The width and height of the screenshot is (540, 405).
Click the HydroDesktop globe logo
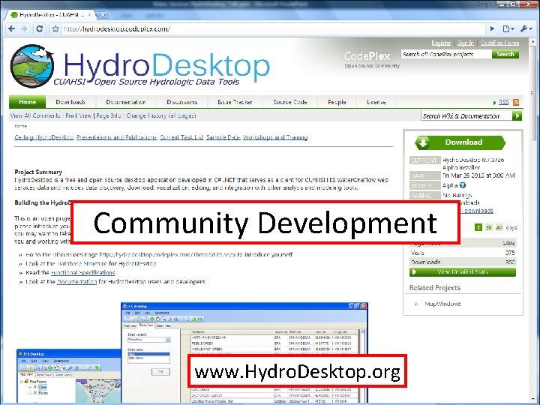(32, 66)
